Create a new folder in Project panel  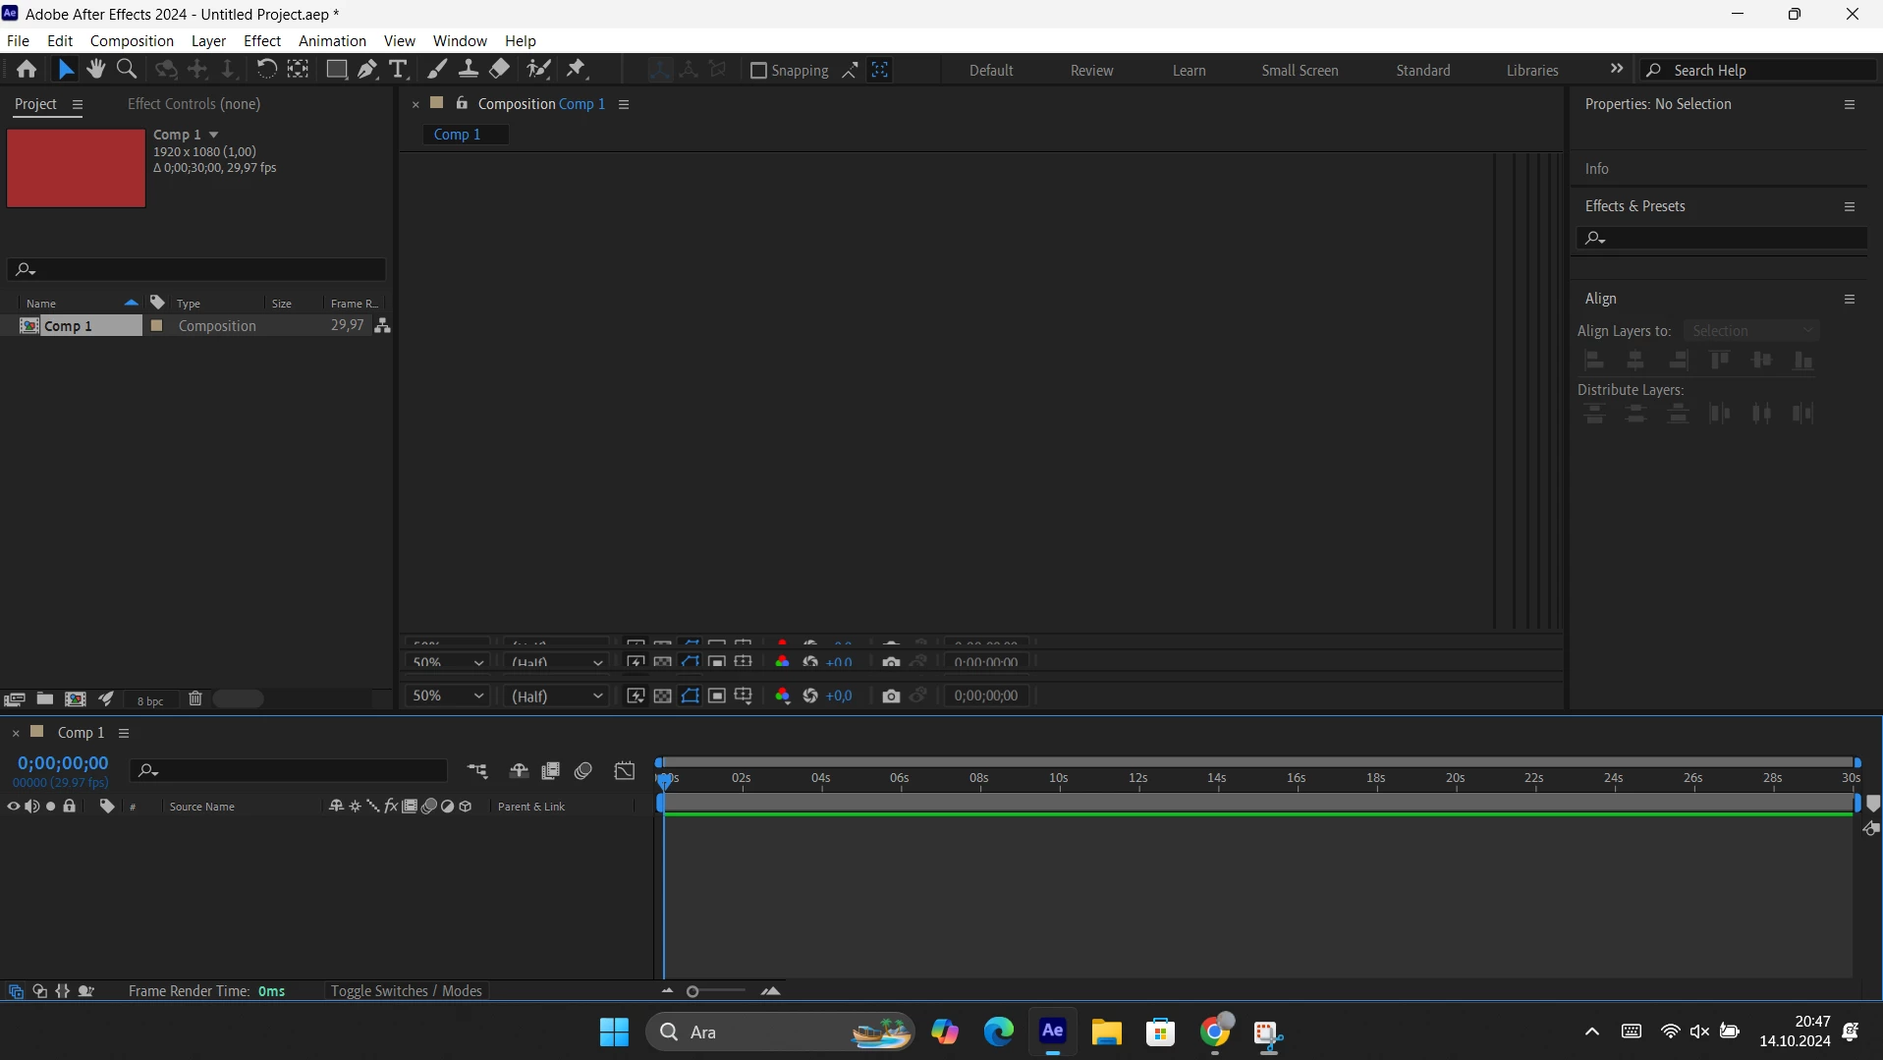(x=45, y=699)
